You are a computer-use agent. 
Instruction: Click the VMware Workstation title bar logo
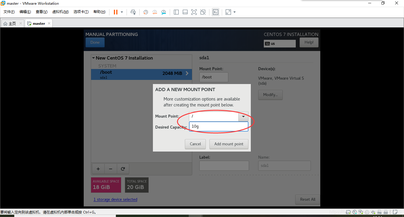click(3, 3)
